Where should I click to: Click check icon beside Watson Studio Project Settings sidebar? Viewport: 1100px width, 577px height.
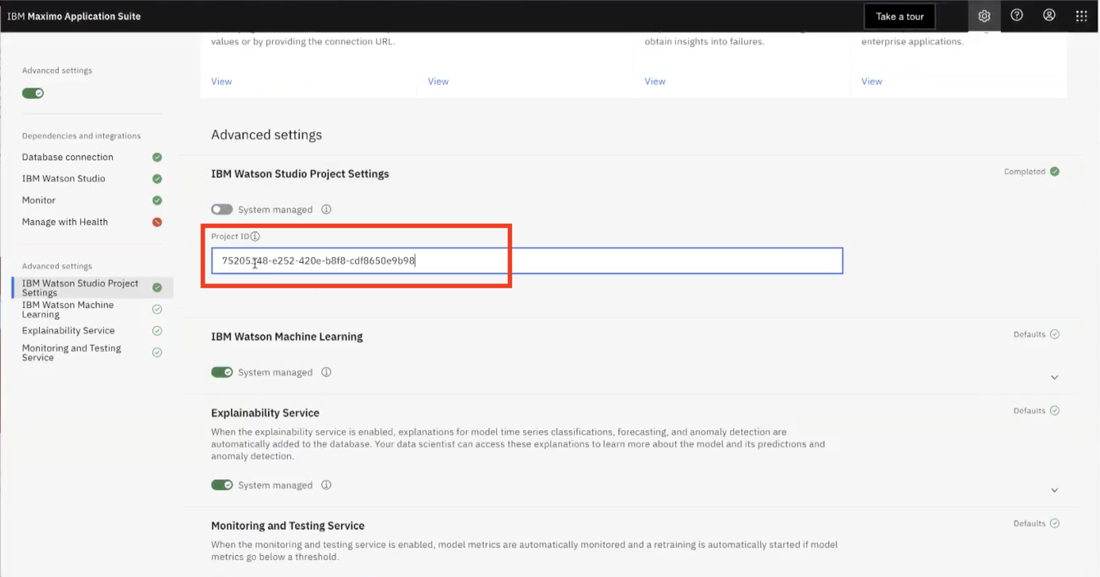157,288
